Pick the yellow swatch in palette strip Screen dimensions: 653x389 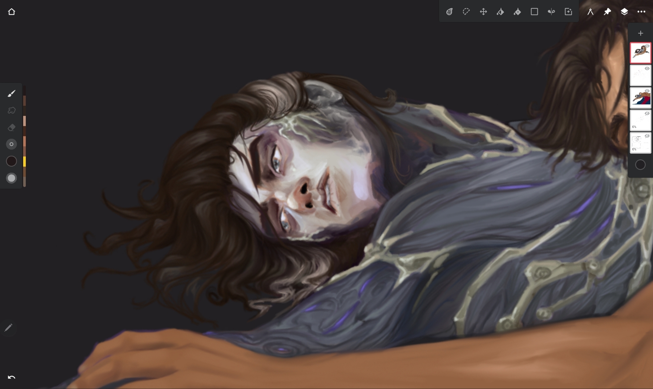pos(24,162)
